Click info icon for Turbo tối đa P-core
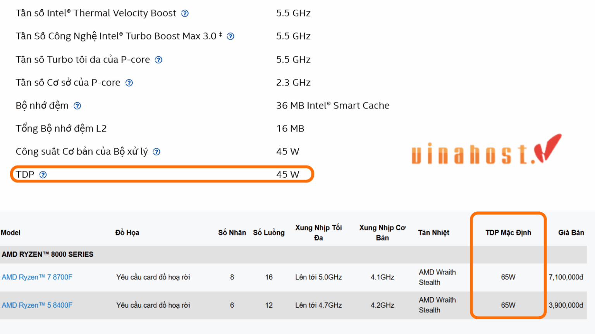This screenshot has width=595, height=334. 158,60
